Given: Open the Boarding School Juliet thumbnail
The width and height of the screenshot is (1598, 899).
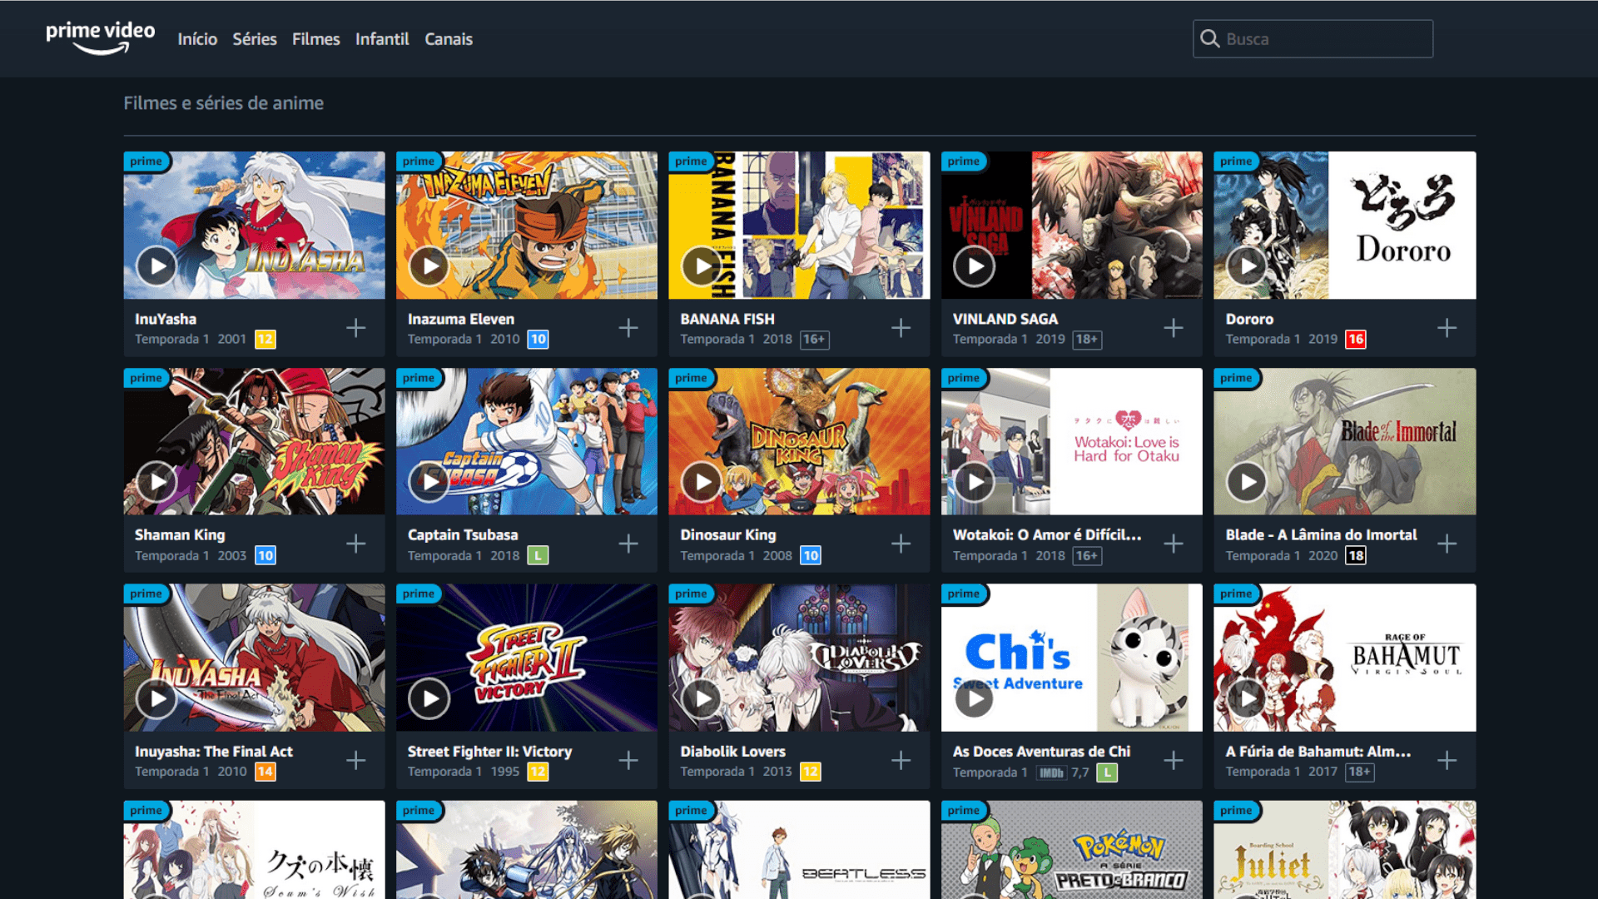Looking at the screenshot, I should [x=1345, y=850].
